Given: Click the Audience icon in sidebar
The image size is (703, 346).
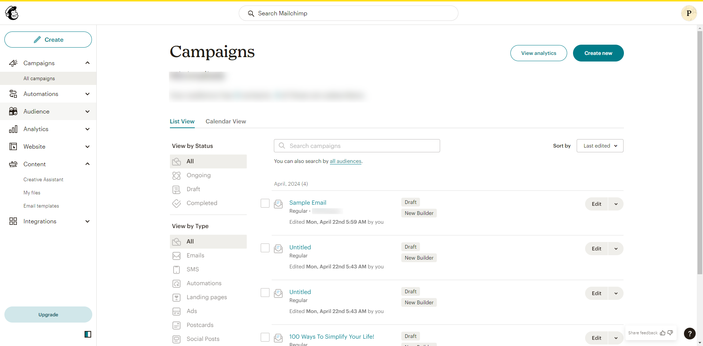Looking at the screenshot, I should [x=13, y=111].
